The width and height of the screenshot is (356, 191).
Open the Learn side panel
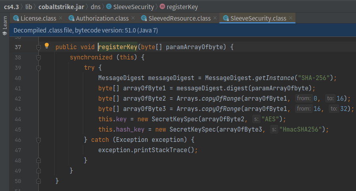coord(4,26)
